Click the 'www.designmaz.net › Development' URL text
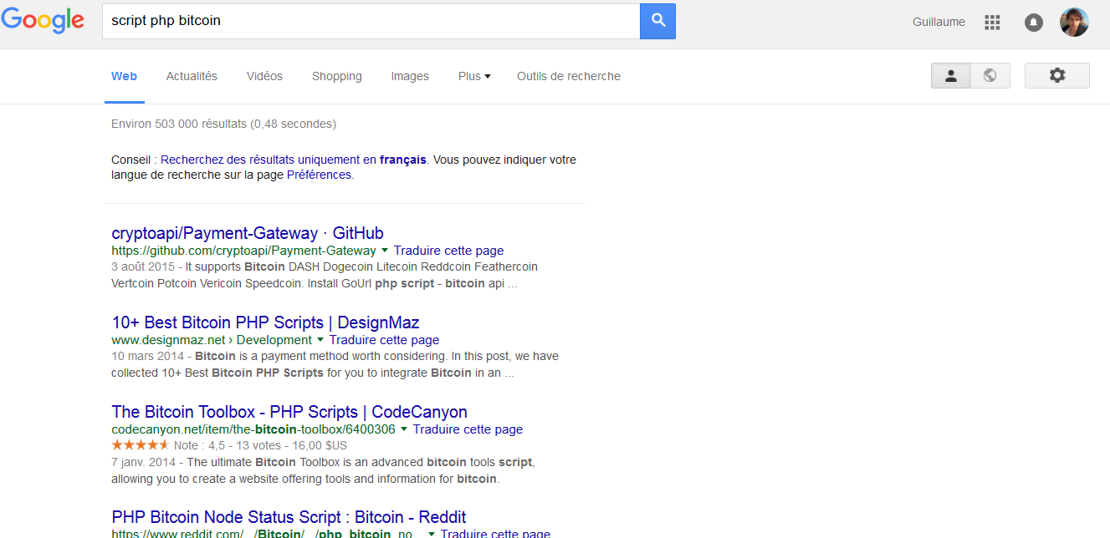 pos(212,340)
